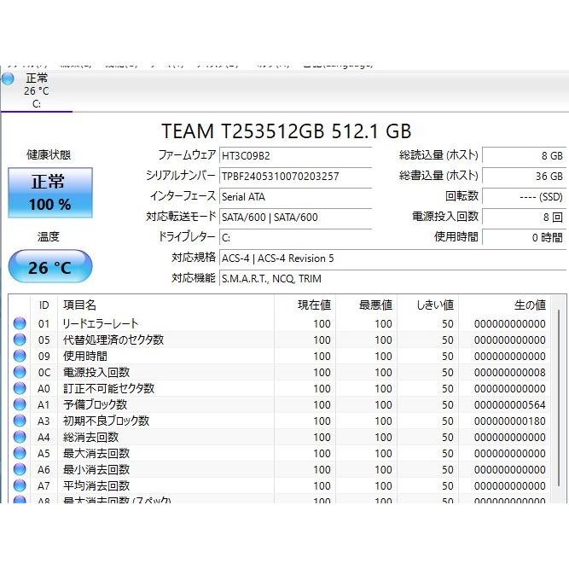Select the serial number field TPBF2405310070203257
Viewport: 569px width, 569px height.
coord(296,177)
